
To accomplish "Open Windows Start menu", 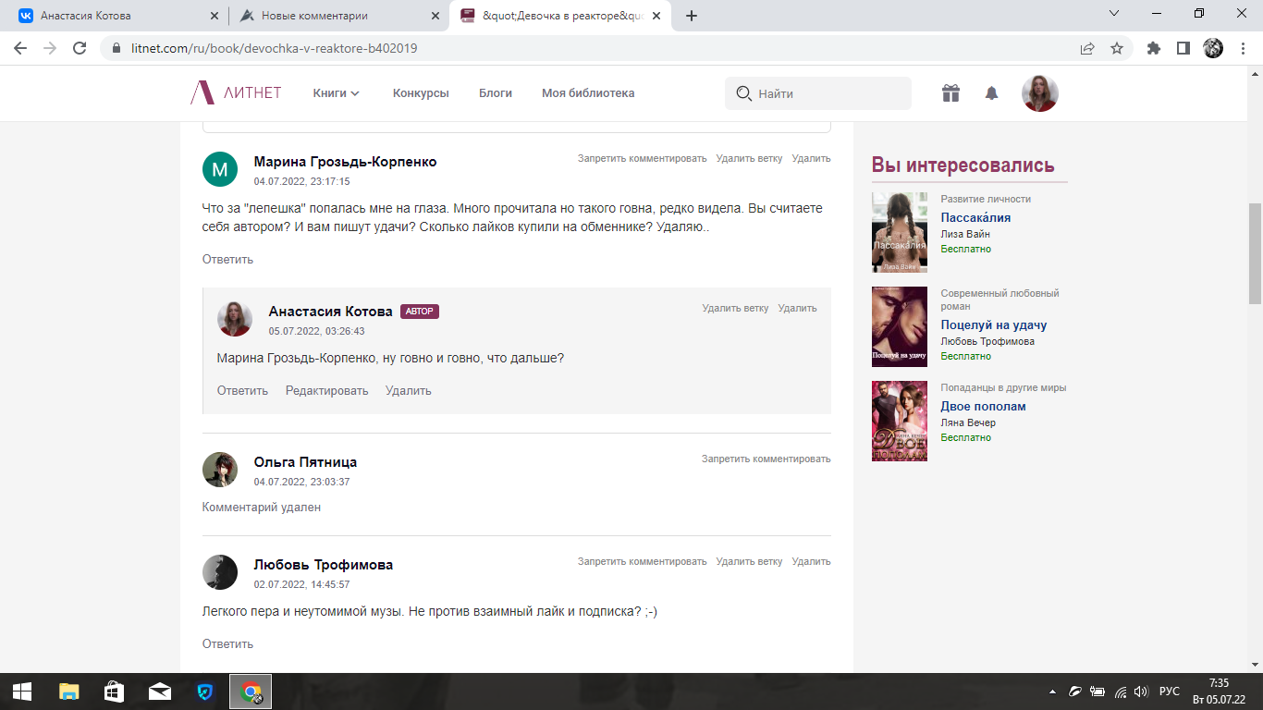I will (x=22, y=692).
